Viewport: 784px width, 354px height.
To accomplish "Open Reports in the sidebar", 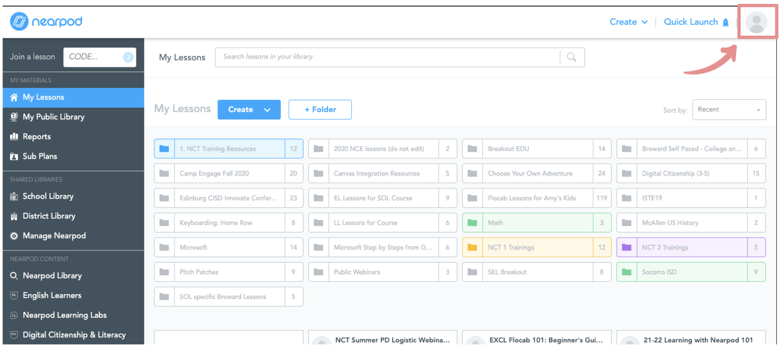I will [x=37, y=137].
